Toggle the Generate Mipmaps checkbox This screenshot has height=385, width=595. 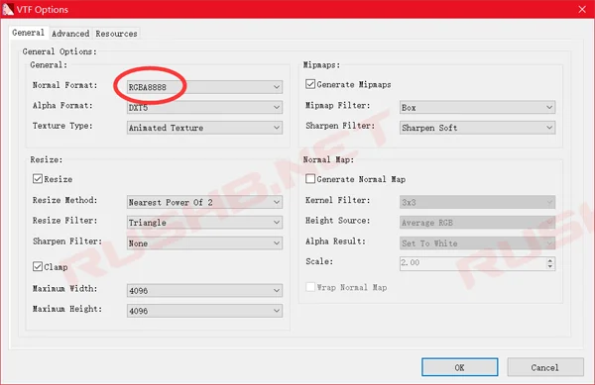click(x=310, y=84)
